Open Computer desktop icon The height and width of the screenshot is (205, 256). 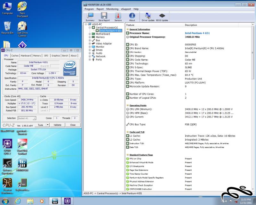tap(7, 8)
